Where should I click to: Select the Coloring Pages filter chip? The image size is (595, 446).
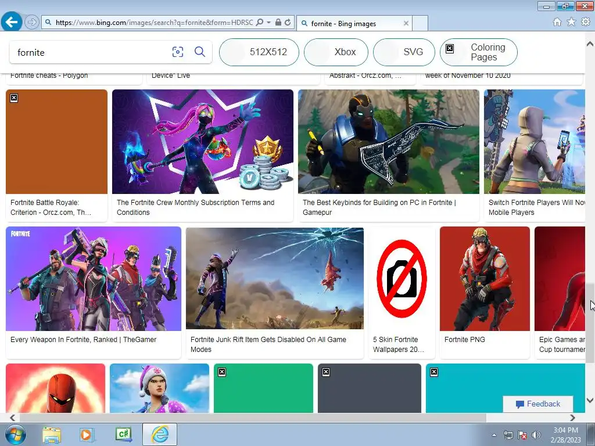click(x=479, y=52)
